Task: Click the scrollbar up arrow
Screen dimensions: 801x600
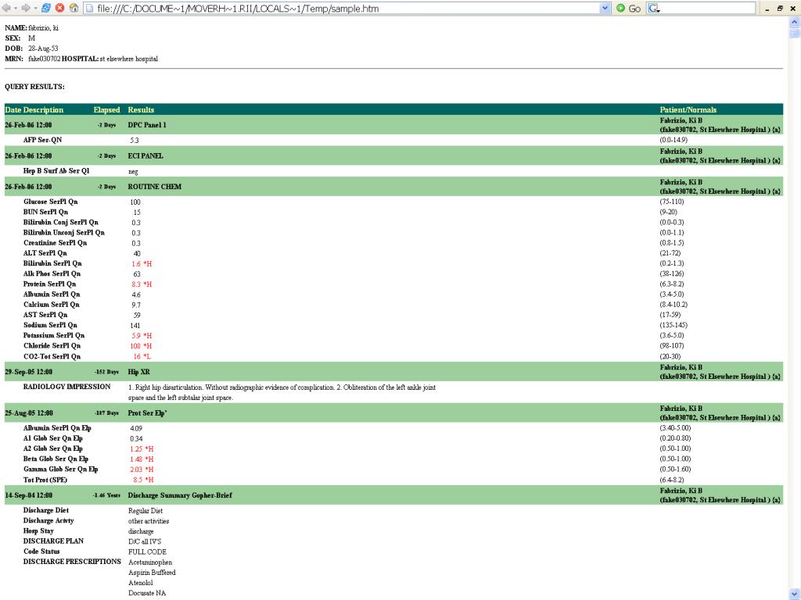Action: tap(795, 21)
